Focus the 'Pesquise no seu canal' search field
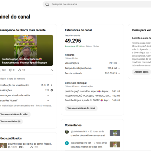 (97, 4)
